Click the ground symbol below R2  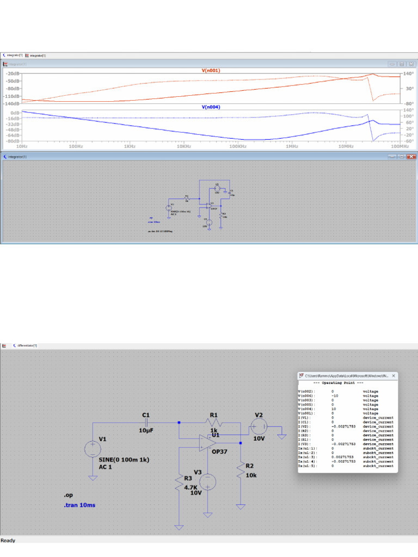pyautogui.click(x=241, y=506)
